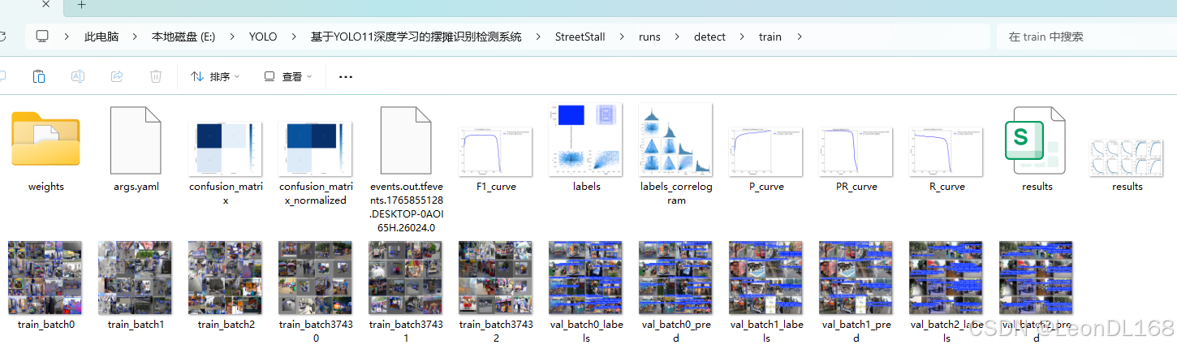
Task: Select the val_batch0_pred image
Action: [x=676, y=277]
